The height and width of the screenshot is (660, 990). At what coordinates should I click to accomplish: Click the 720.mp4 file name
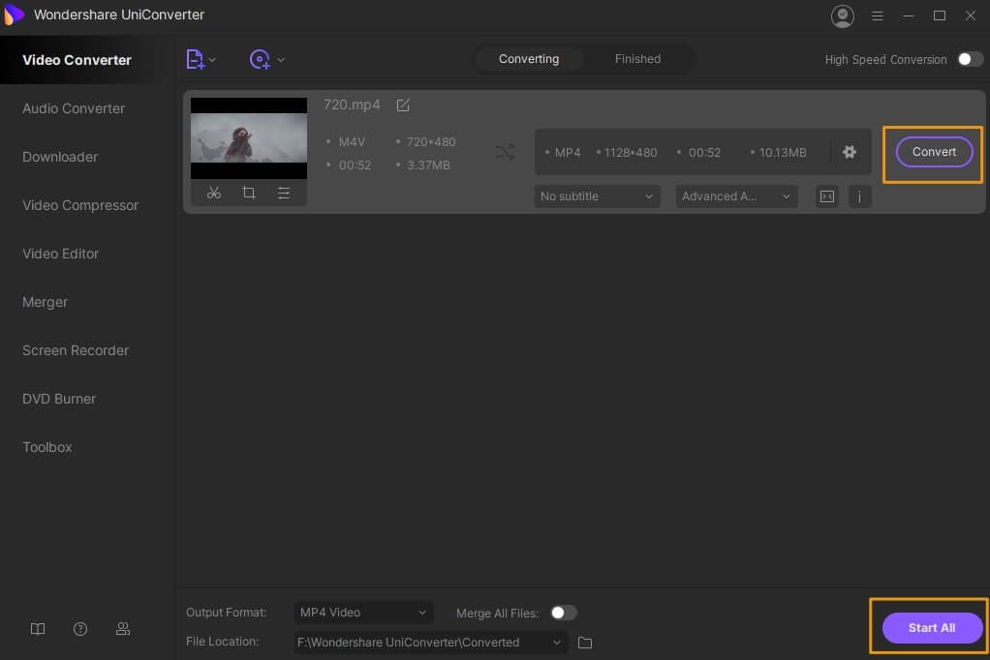coord(352,105)
